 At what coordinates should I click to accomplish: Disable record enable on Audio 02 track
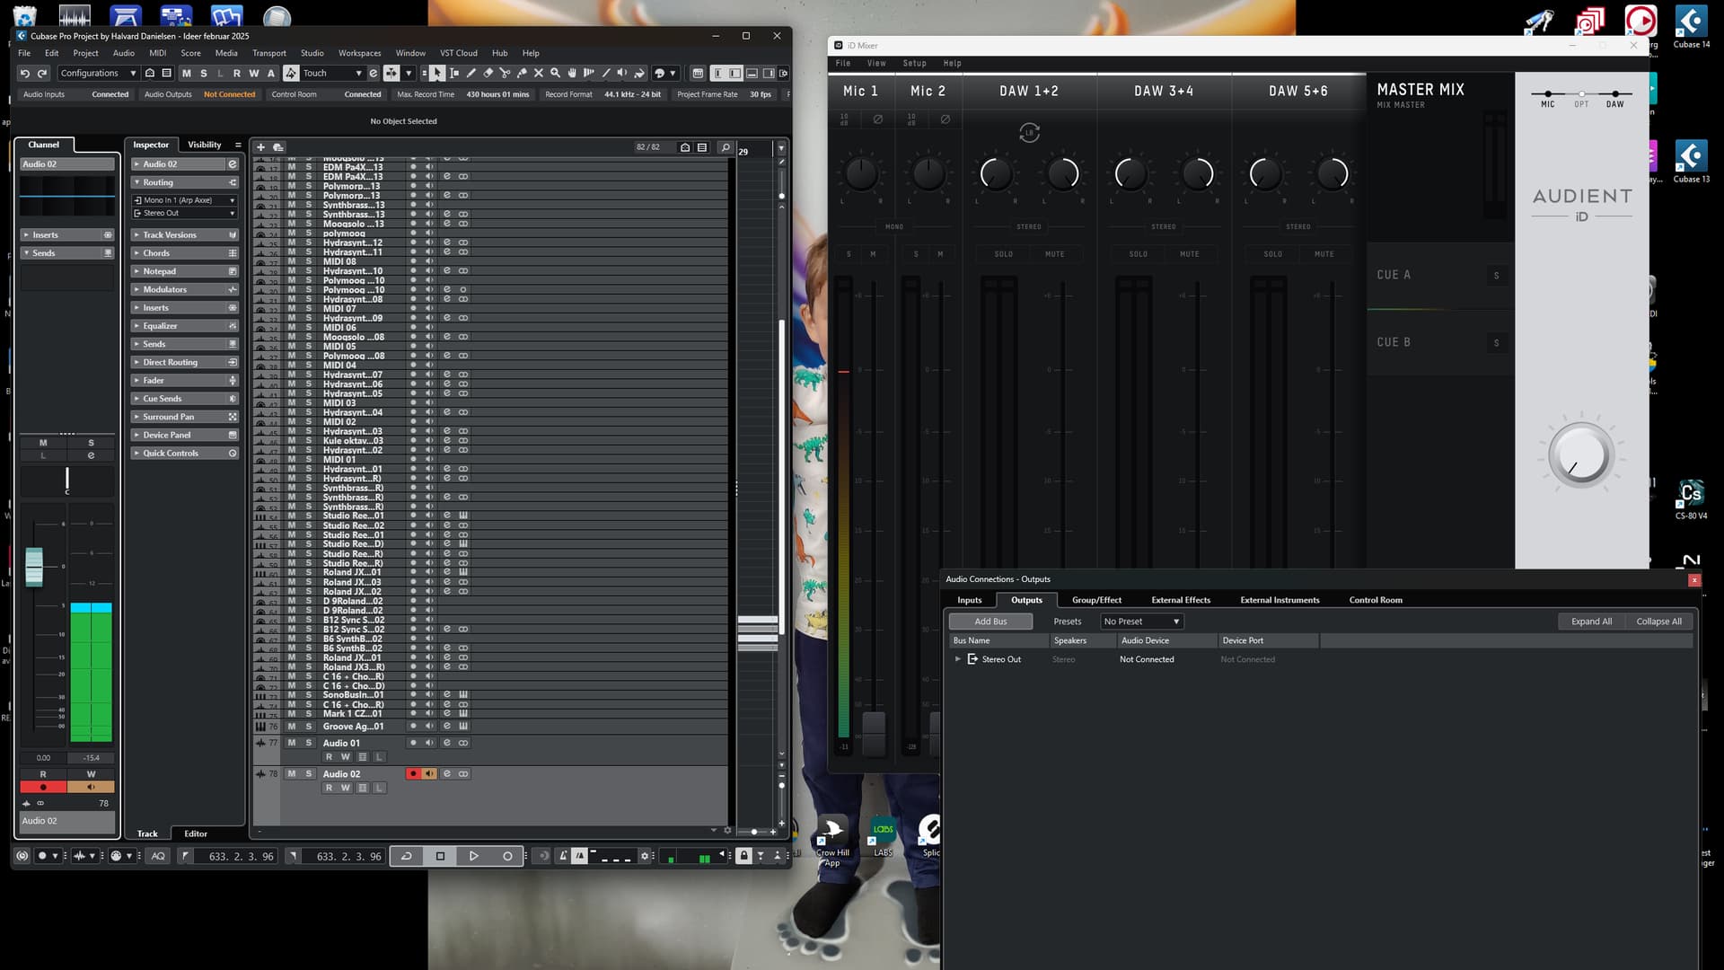pos(413,774)
